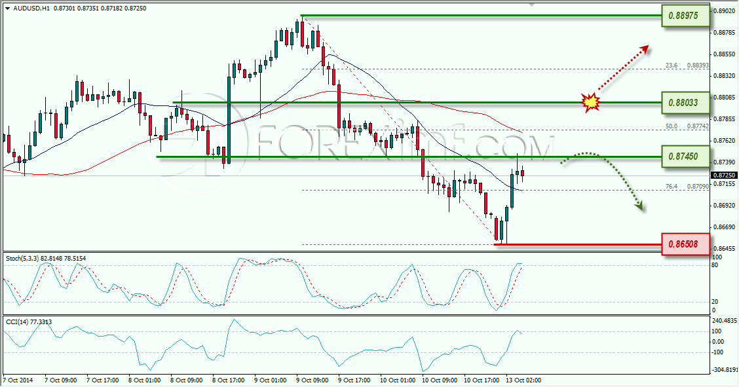Screen dimensions: 739x387
Task: Click the 9 Oct 17:00 time label
Action: [x=354, y=380]
